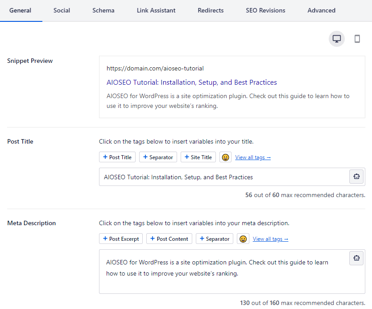Switch to desktop snippet preview icon

pyautogui.click(x=336, y=39)
